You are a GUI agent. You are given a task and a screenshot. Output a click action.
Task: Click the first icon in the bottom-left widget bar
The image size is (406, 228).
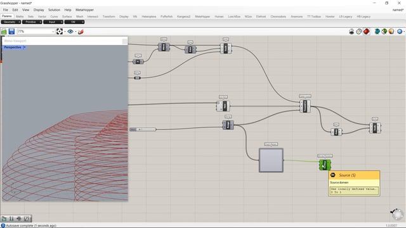tap(4, 218)
